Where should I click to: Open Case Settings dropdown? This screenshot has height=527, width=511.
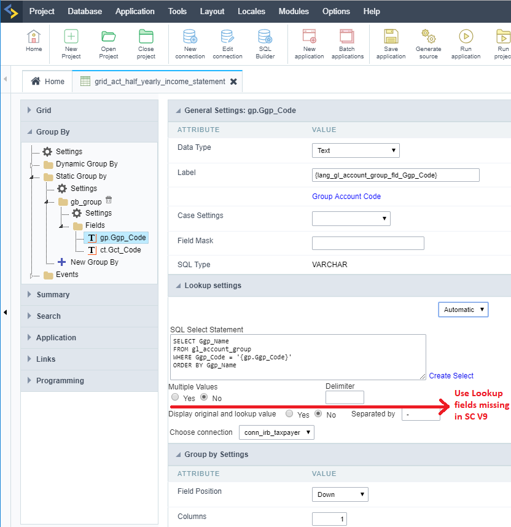[x=351, y=219]
